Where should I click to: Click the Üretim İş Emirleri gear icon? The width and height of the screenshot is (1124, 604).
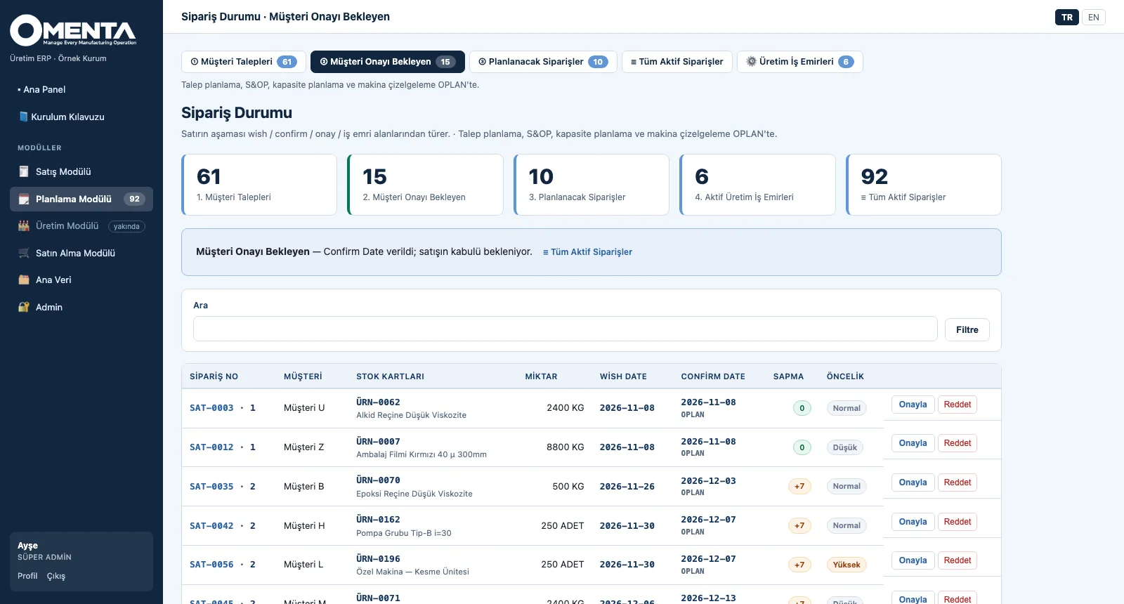point(751,61)
